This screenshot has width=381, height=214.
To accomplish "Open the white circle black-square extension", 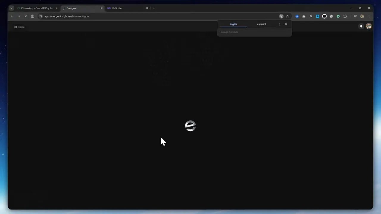I will [x=324, y=16].
